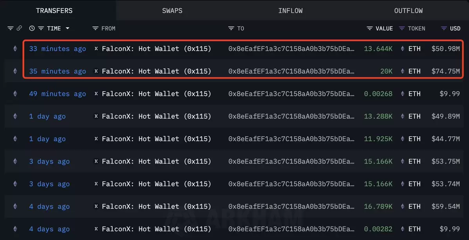This screenshot has width=469, height=240.
Task: Open the '33 minutes ago' transaction link
Action: click(57, 49)
